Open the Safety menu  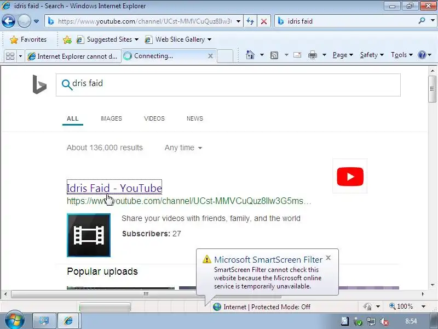point(372,55)
